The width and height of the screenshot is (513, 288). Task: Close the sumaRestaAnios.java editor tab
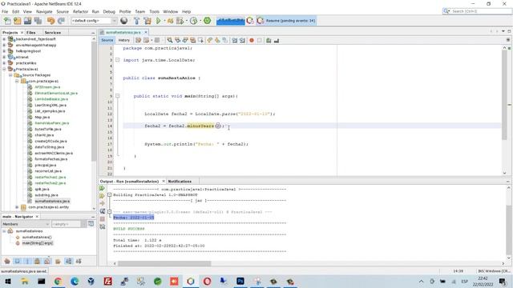[146, 32]
